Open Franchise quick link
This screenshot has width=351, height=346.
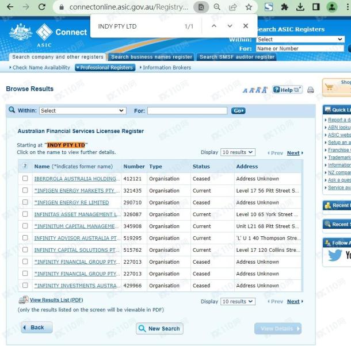point(338,150)
